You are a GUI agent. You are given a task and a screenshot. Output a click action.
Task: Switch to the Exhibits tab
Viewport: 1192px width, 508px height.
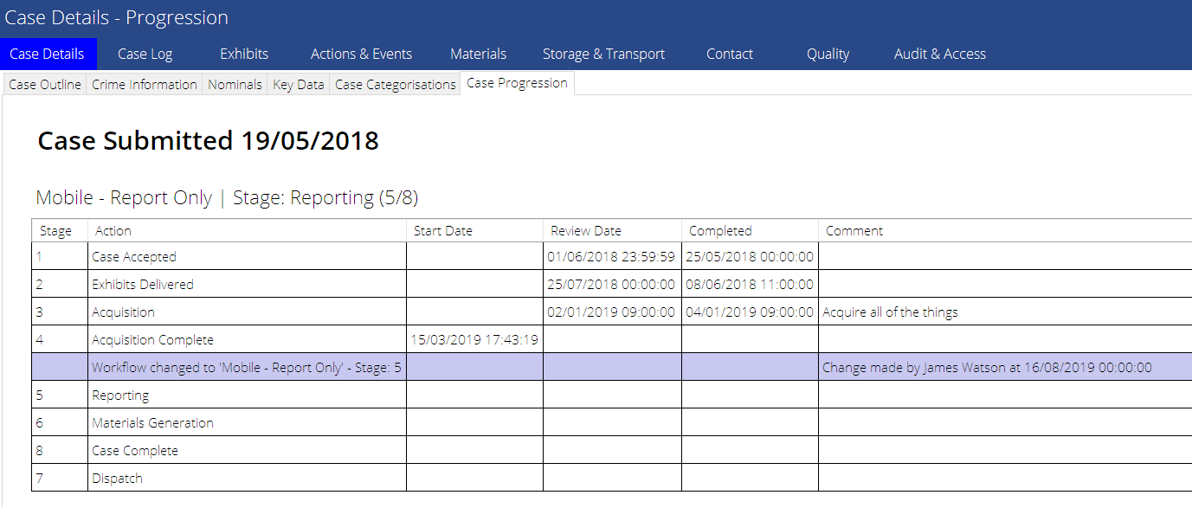pyautogui.click(x=244, y=54)
